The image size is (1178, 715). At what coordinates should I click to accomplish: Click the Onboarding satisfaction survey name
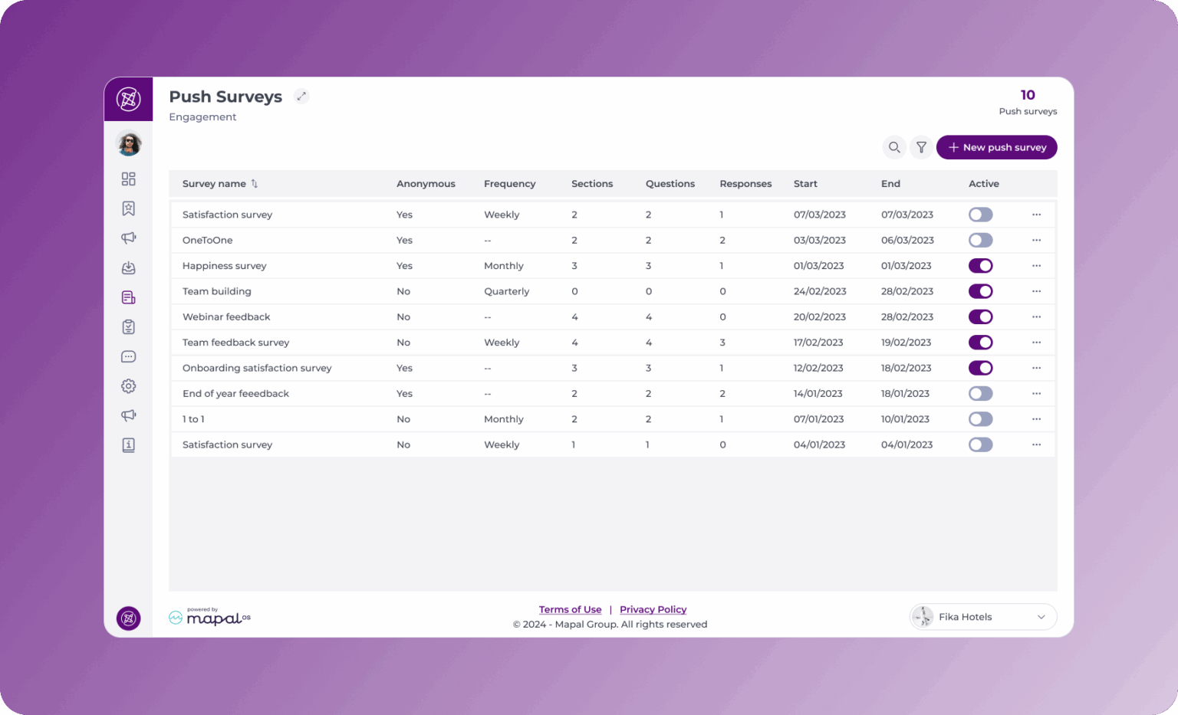click(257, 368)
